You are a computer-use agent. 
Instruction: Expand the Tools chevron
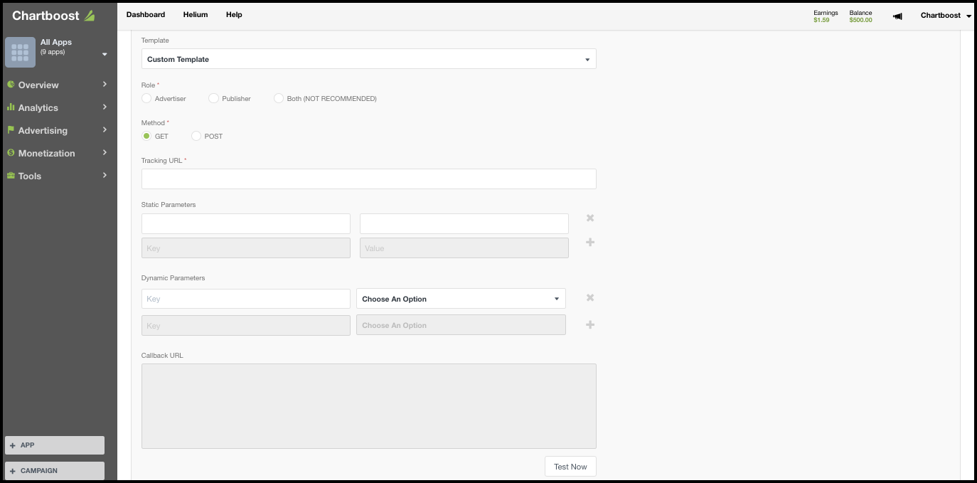point(105,175)
